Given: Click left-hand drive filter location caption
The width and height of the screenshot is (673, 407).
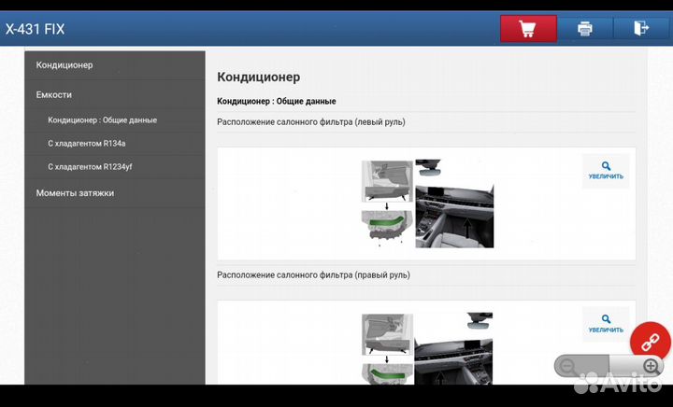Looking at the screenshot, I should tap(310, 121).
